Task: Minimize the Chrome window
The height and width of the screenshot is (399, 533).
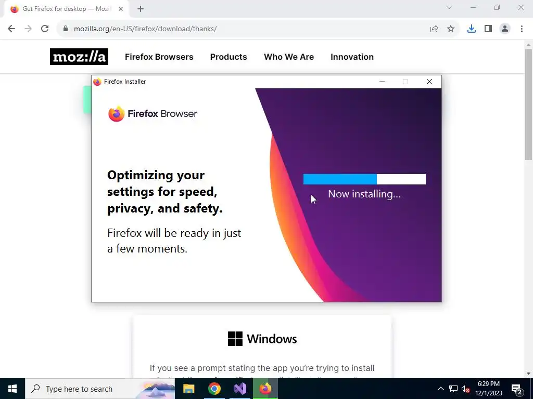Action: coord(473,7)
